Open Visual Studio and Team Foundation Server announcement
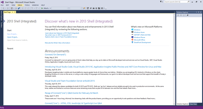 point(70,81)
